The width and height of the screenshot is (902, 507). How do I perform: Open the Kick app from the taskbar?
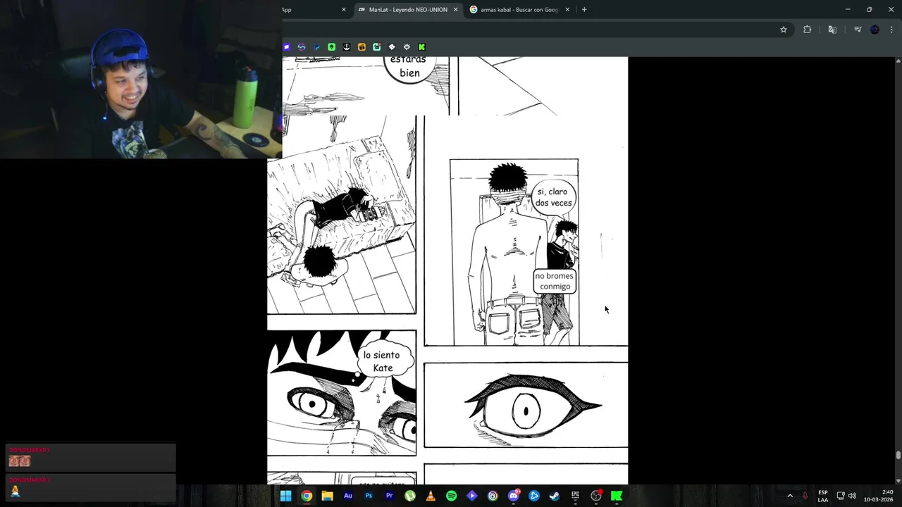[617, 496]
